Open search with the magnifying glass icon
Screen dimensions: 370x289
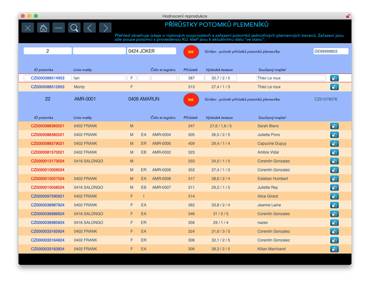point(74,27)
